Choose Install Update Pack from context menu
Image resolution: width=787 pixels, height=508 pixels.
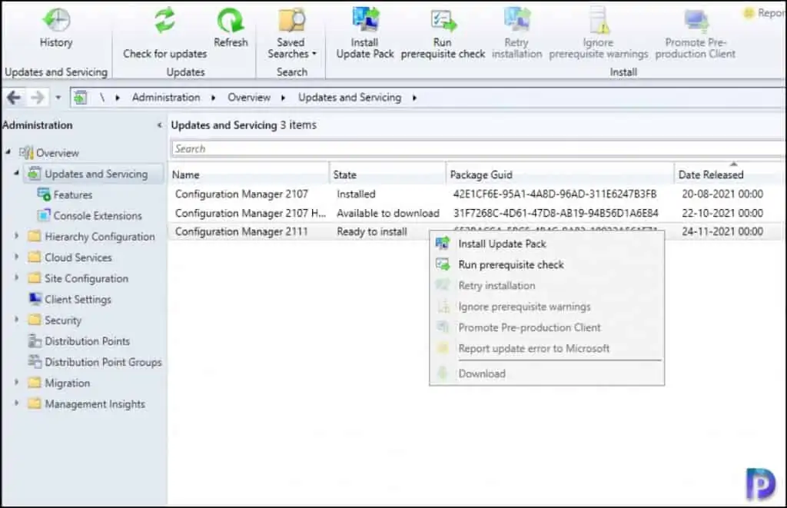547,244
